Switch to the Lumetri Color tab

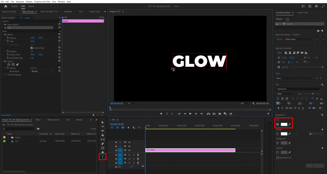[303, 12]
